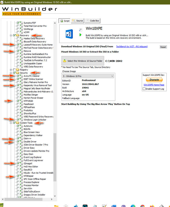Select the SFC Scan Offline Repair item
Image resolution: width=170 pixels, height=207 pixels.
click(x=35, y=179)
